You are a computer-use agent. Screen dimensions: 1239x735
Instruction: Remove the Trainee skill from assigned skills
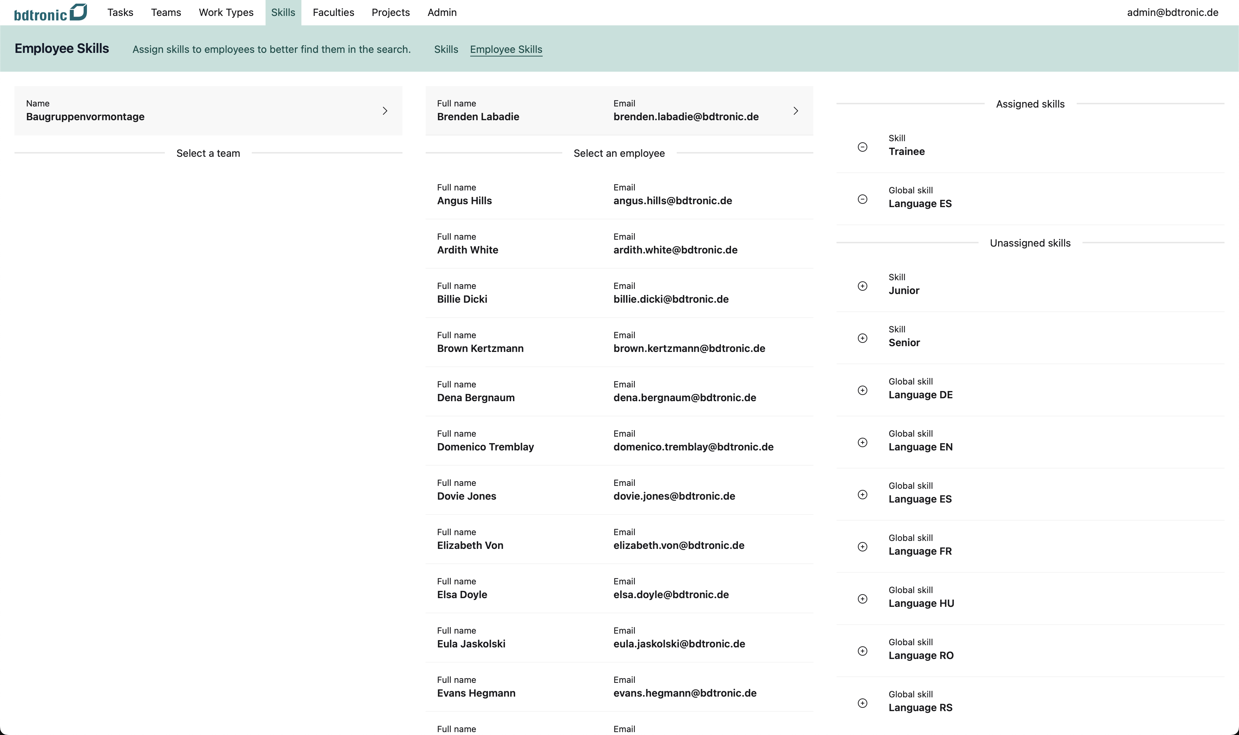pyautogui.click(x=862, y=147)
